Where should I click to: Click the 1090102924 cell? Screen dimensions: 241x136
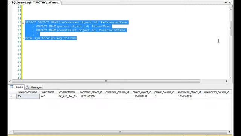tap(190, 97)
